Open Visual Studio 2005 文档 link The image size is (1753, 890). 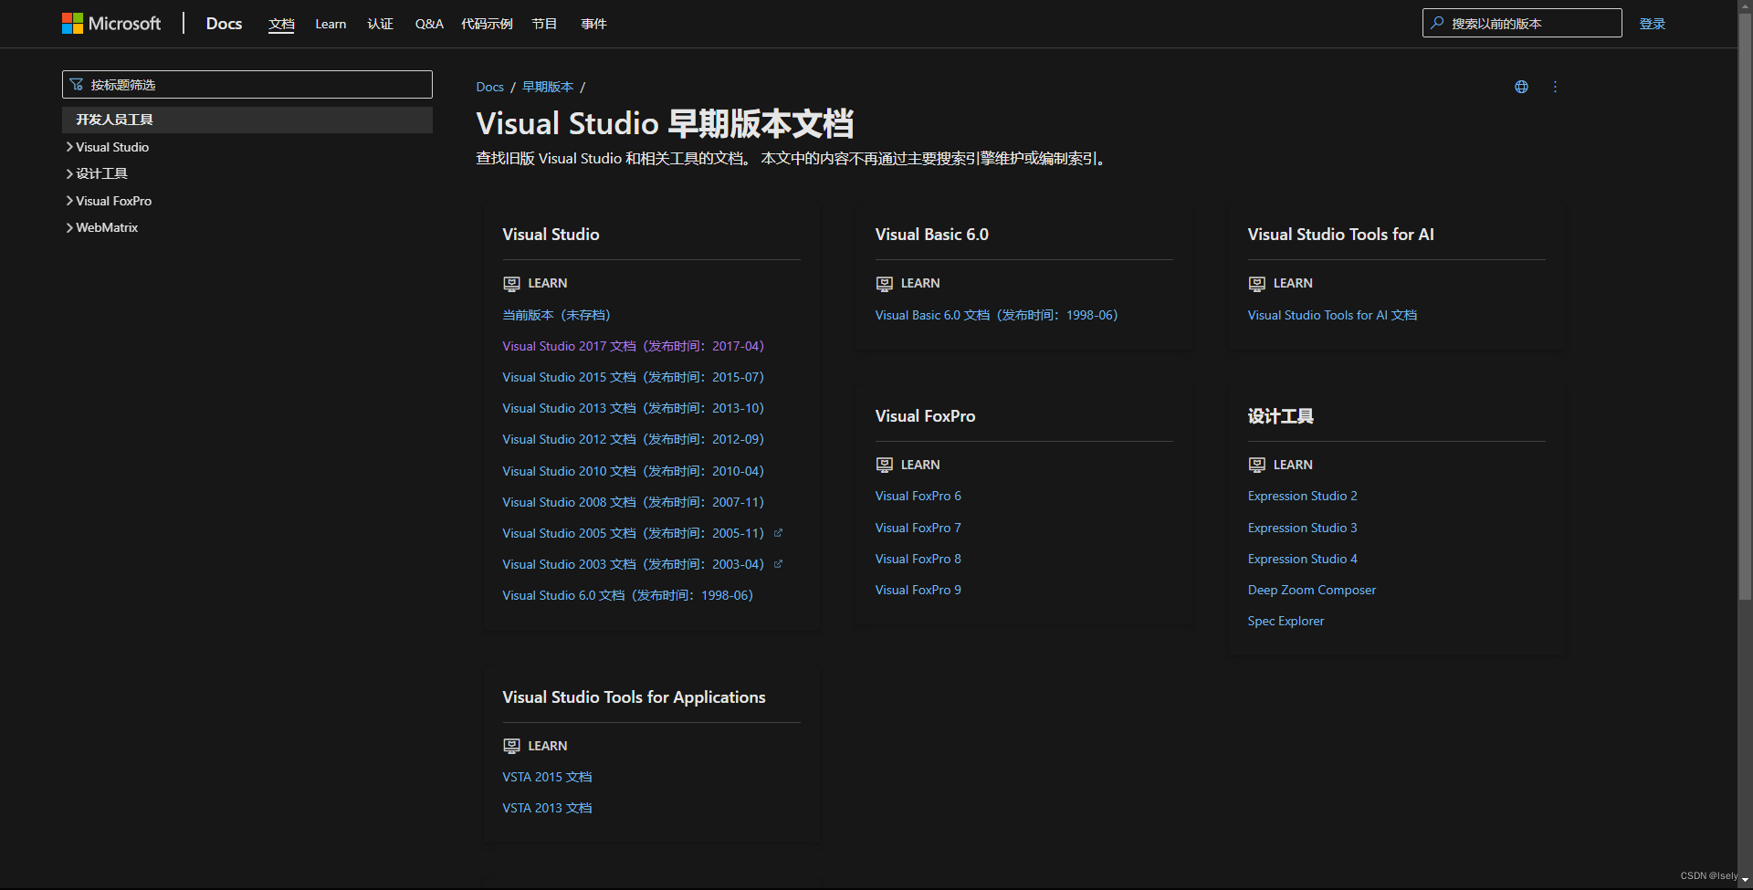(633, 533)
